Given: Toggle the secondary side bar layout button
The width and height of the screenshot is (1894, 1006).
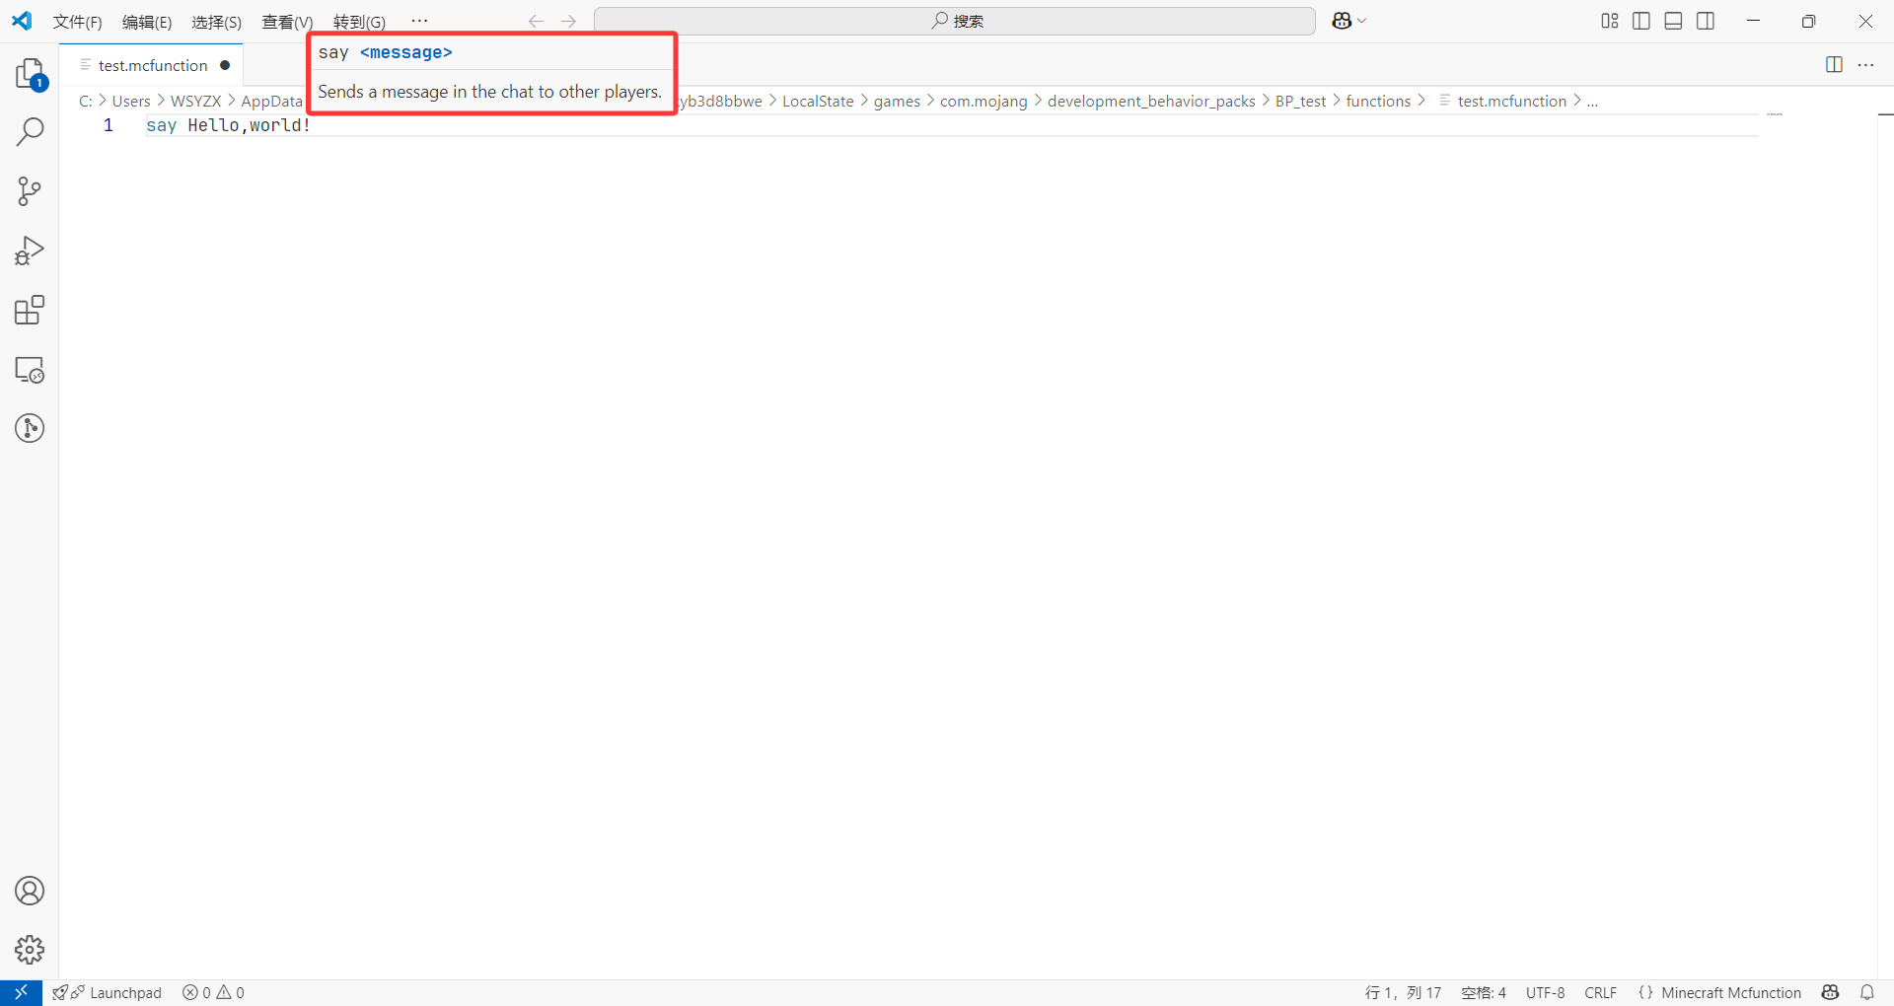Looking at the screenshot, I should click(1706, 21).
